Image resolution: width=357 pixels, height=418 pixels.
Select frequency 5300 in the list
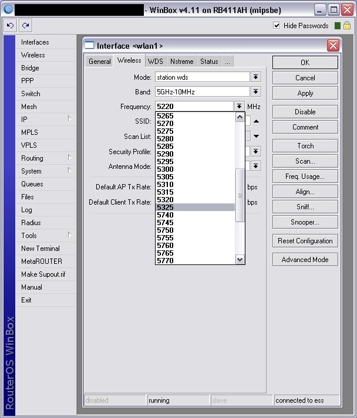click(x=195, y=169)
